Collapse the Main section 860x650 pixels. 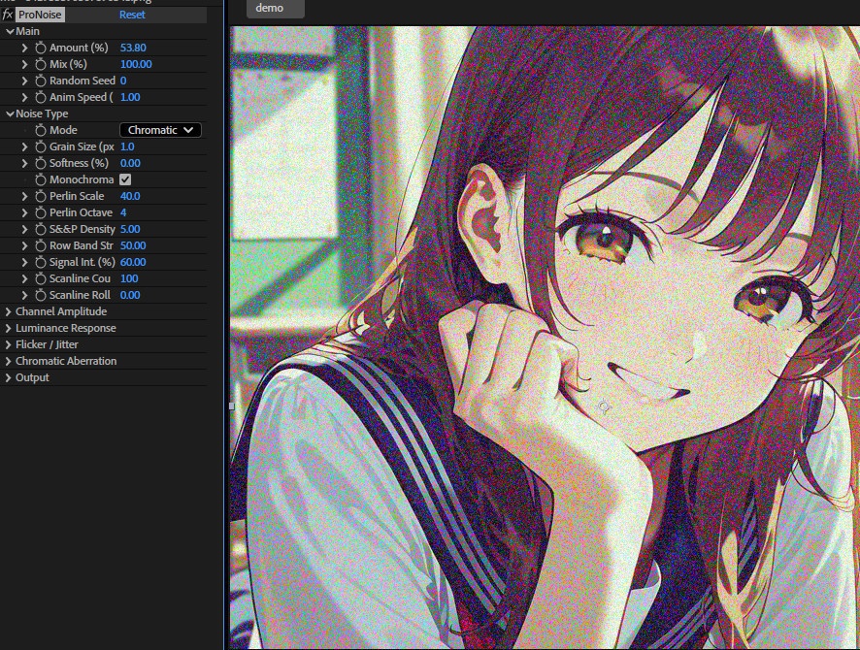[x=9, y=30]
